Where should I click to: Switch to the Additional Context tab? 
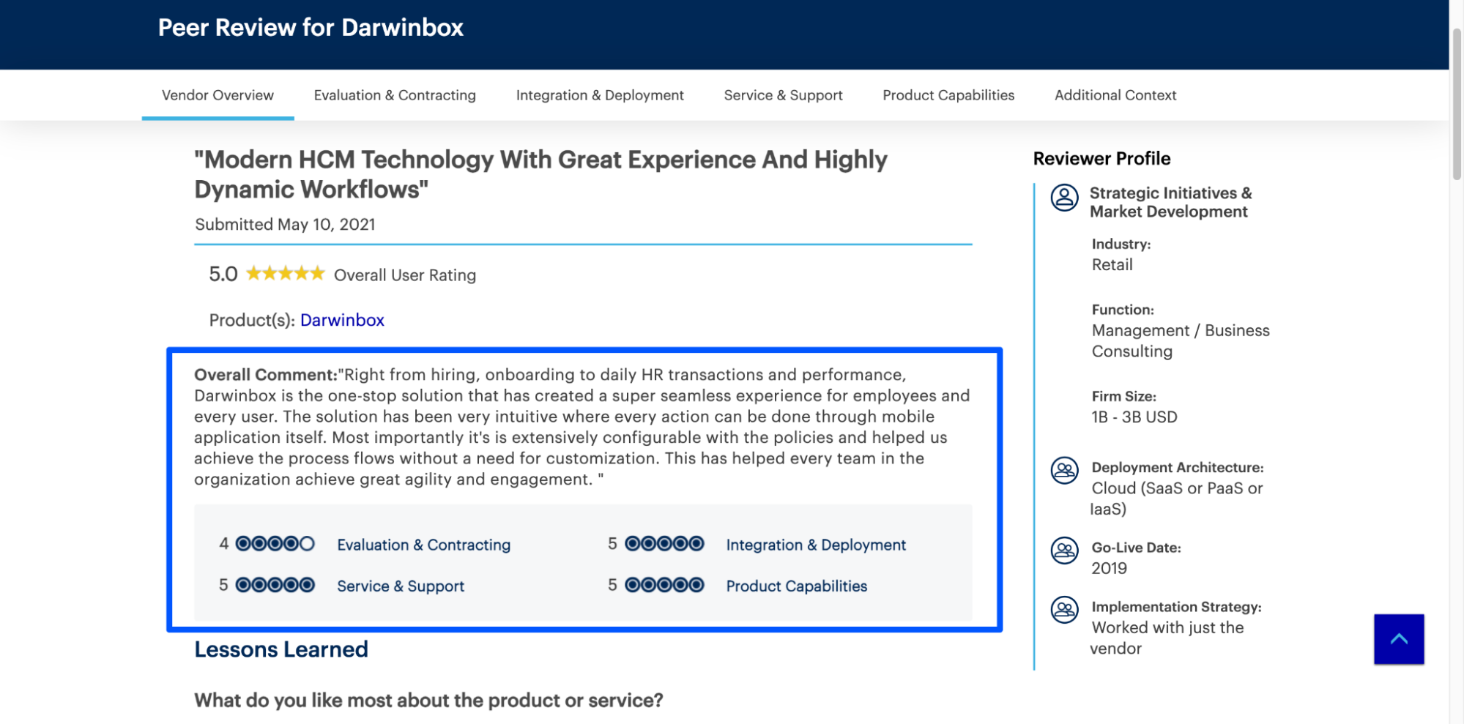(1115, 95)
